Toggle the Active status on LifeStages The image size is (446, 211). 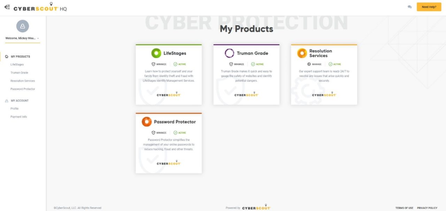tap(180, 64)
